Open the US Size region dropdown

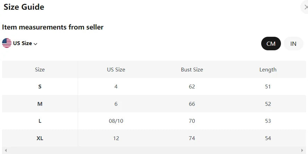click(x=23, y=43)
